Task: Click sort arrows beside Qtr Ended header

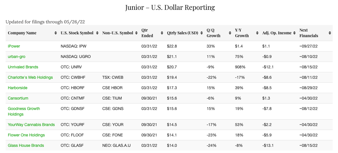Action: (162, 33)
